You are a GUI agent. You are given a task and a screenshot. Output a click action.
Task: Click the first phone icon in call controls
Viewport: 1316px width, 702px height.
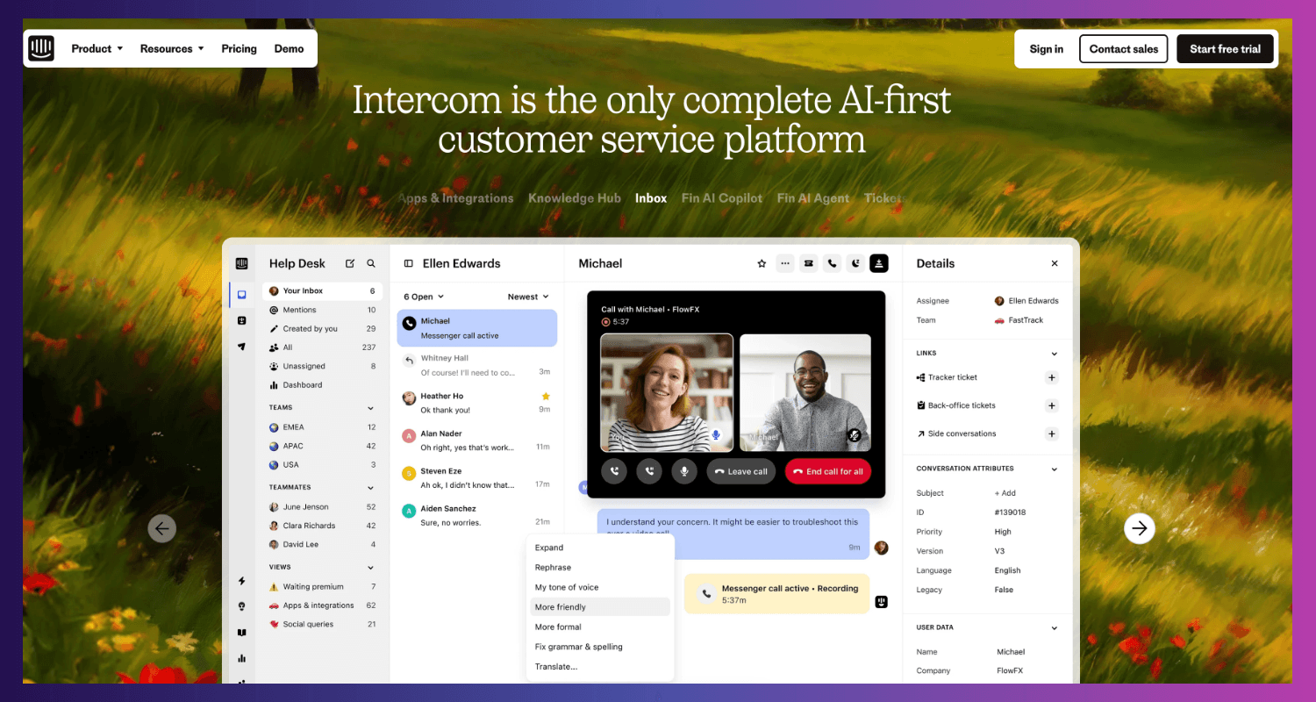pos(614,471)
